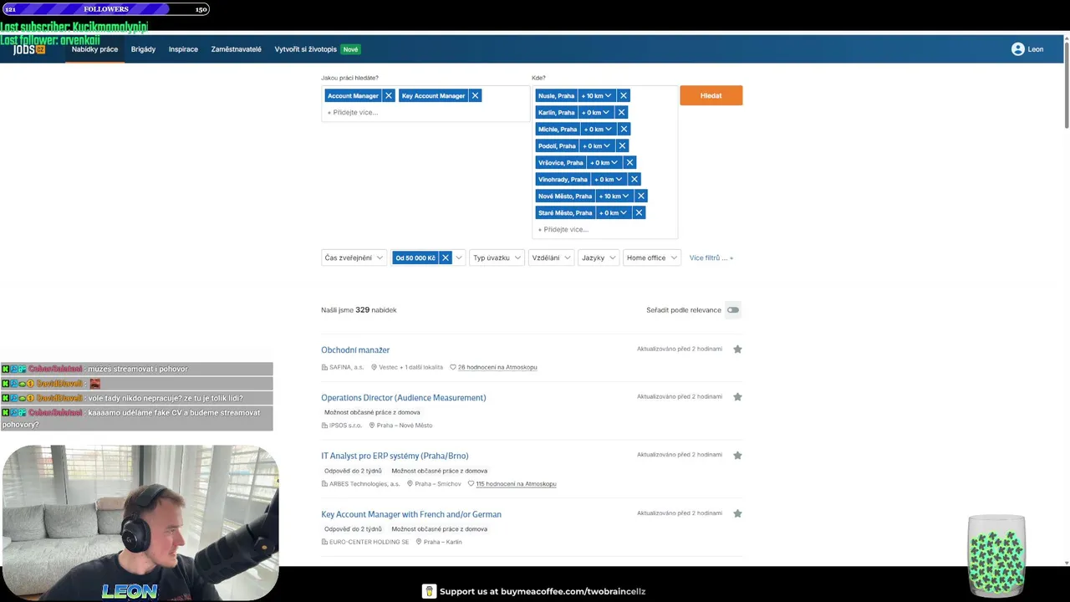
Task: Star the Operations Director job offer
Action: point(737,397)
